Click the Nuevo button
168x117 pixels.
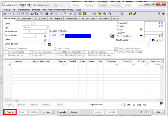[x=10, y=112]
